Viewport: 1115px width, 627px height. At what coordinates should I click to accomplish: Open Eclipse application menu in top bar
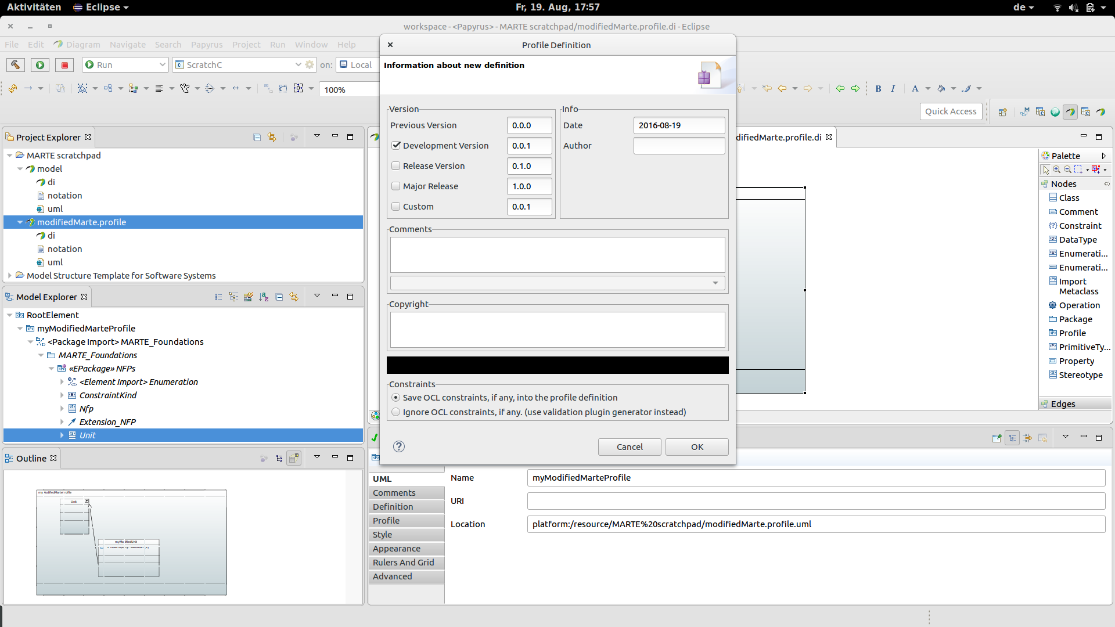point(100,8)
